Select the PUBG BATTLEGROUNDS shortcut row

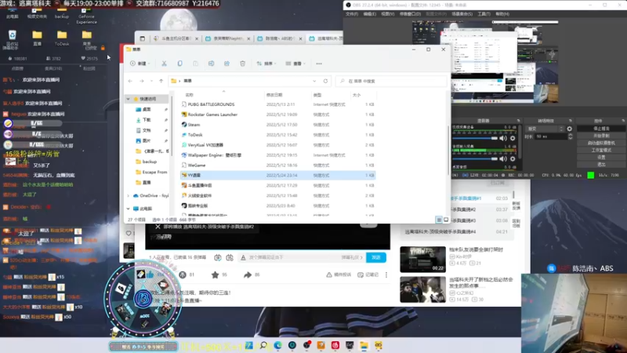277,104
